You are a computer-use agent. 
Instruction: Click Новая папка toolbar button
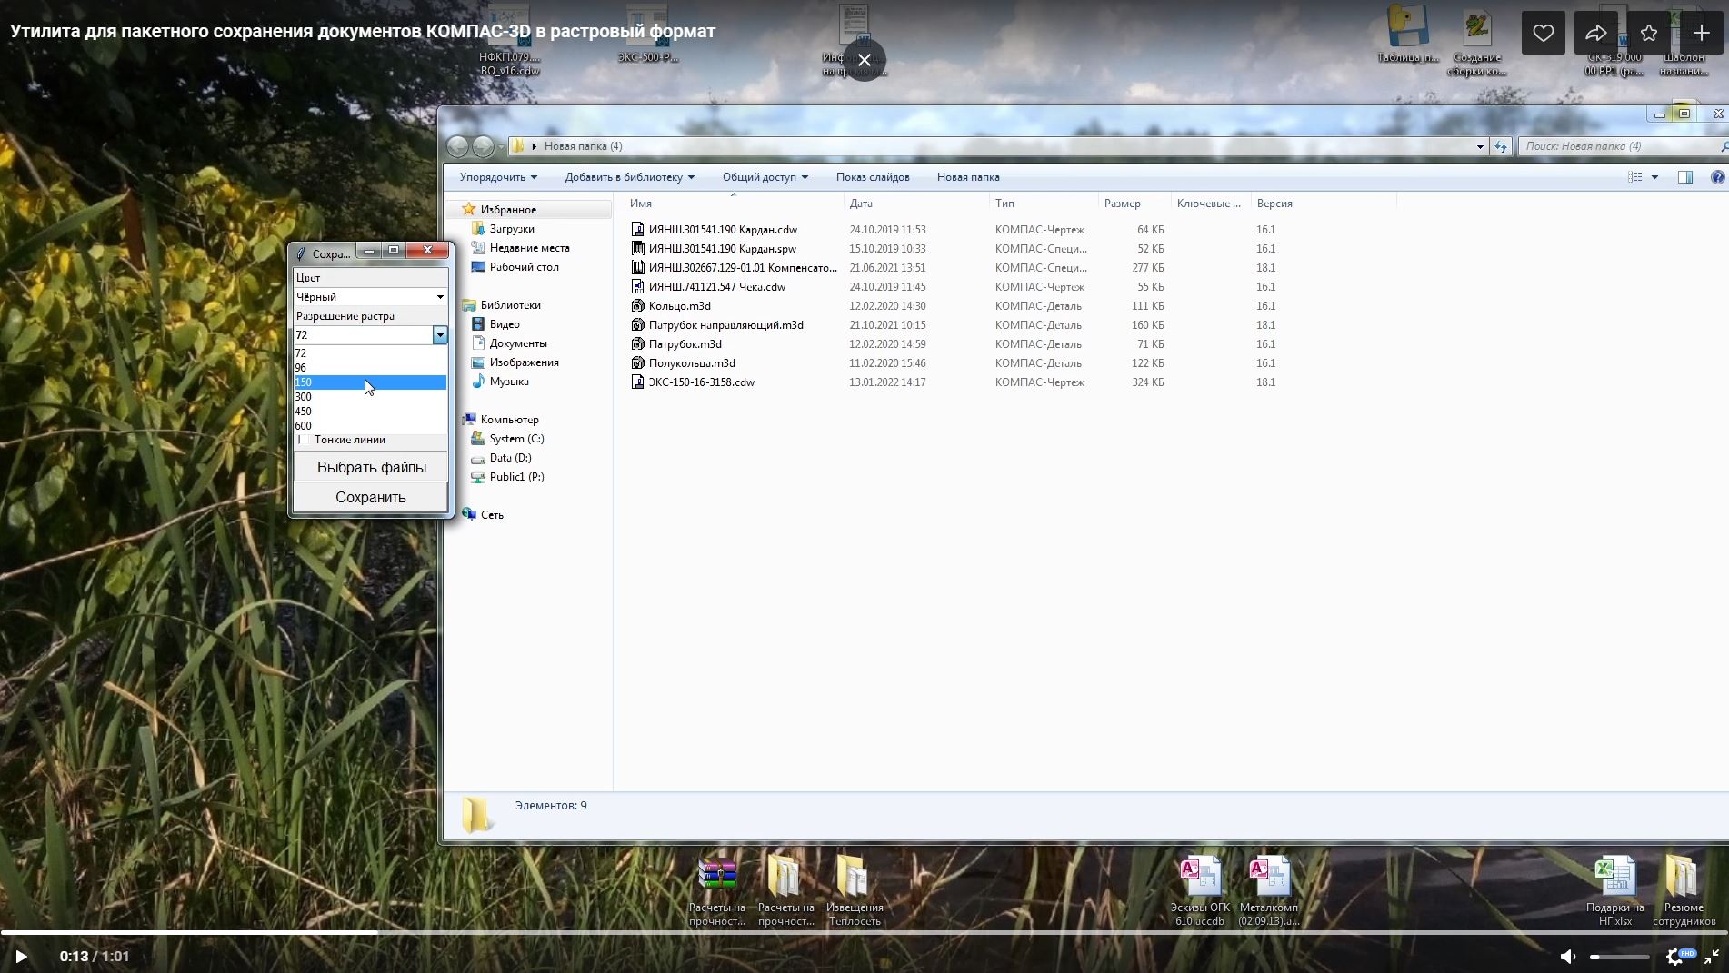pyautogui.click(x=968, y=177)
